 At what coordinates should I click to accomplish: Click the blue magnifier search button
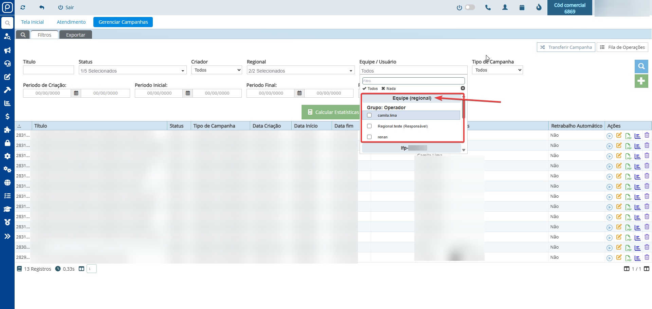pyautogui.click(x=641, y=66)
